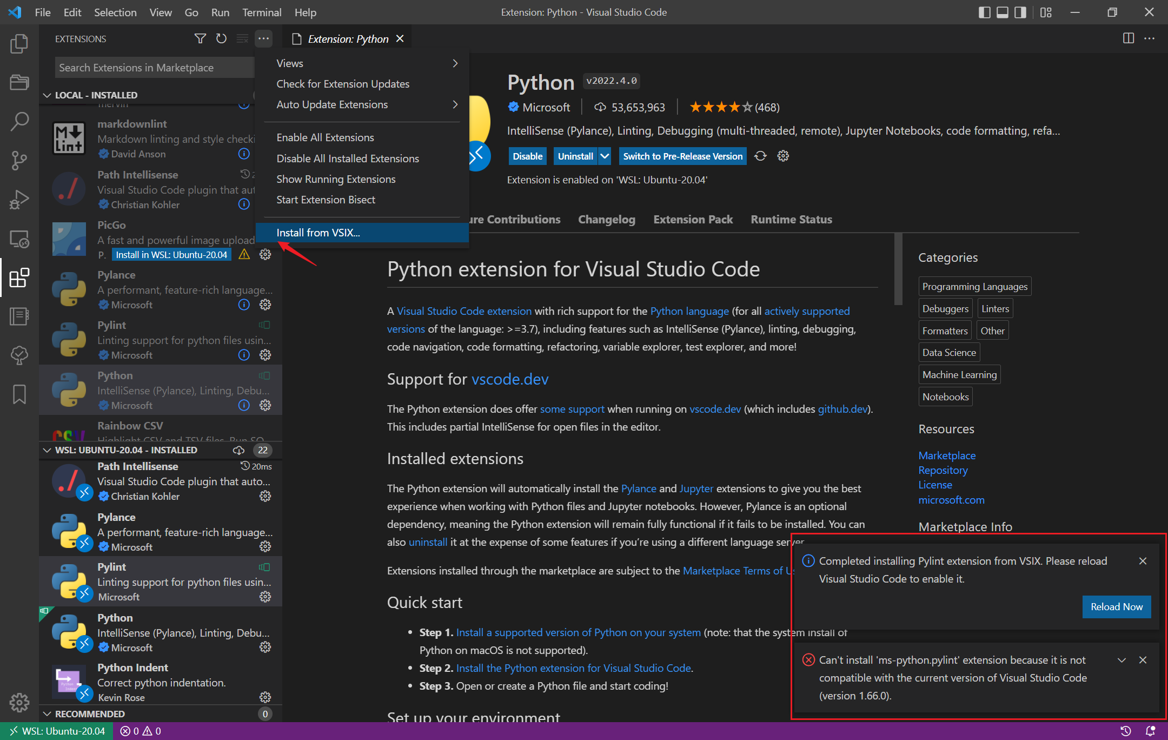Open the Explorer view in activity bar
Image resolution: width=1168 pixels, height=740 pixels.
19,44
